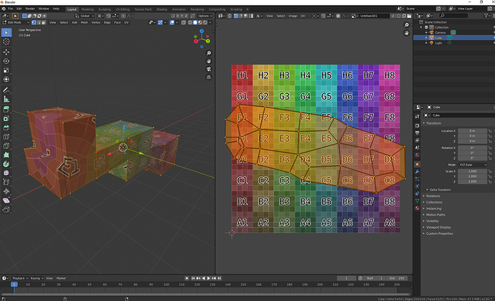Select the Loop Cut tool
This screenshot has height=301, width=495.
coord(6,137)
